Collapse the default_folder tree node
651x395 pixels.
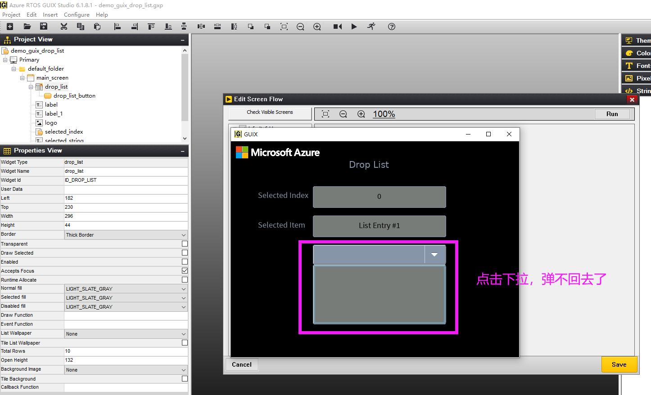click(x=14, y=69)
